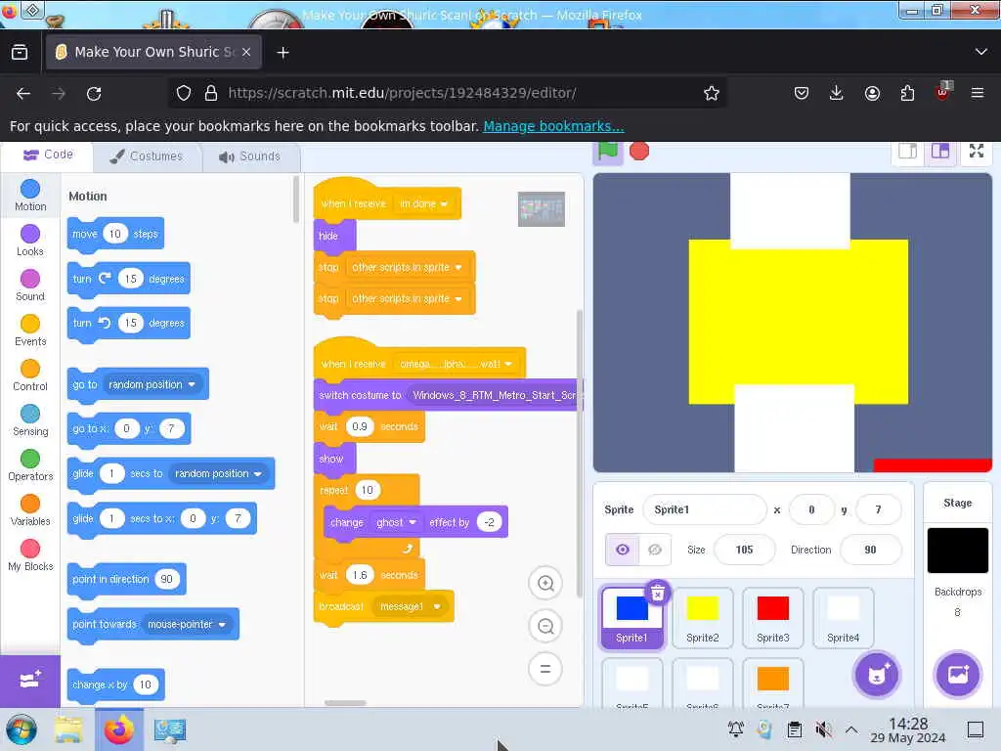Open the Choose a Backdrop button
The width and height of the screenshot is (1001, 751).
958,675
